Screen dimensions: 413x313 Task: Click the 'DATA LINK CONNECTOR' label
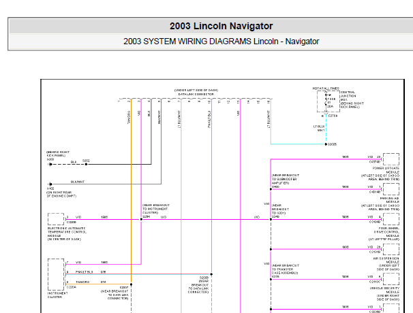[196, 94]
